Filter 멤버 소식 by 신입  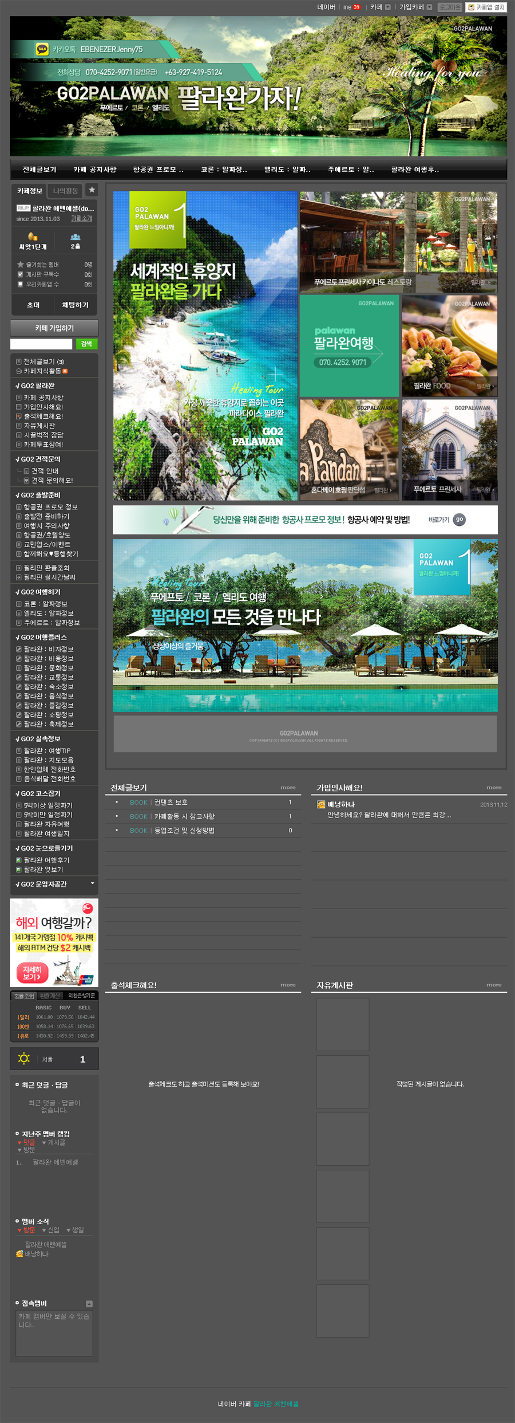pos(50,1230)
